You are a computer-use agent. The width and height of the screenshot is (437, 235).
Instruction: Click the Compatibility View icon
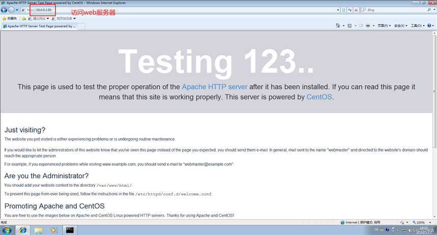(x=343, y=10)
